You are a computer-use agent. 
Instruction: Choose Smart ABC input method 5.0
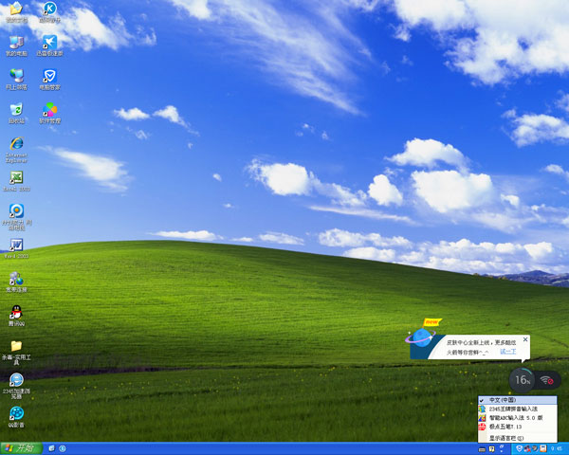pyautogui.click(x=518, y=418)
